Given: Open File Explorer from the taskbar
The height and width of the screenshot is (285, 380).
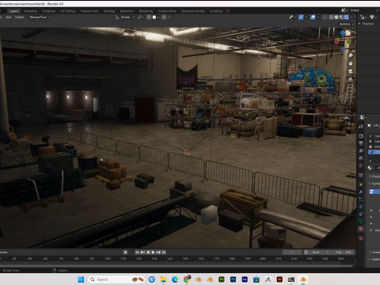Looking at the screenshot, I should [x=163, y=279].
